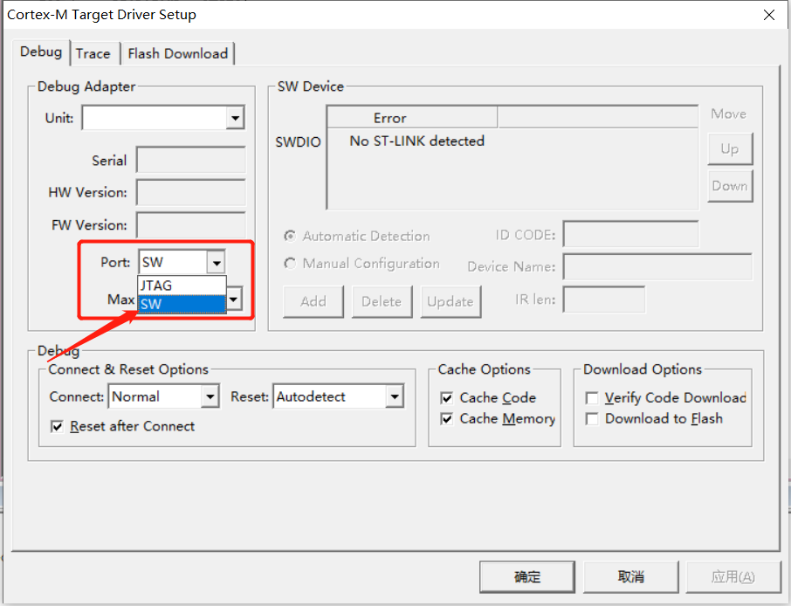This screenshot has height=606, width=791.
Task: Click the FW Version field
Action: pos(190,224)
